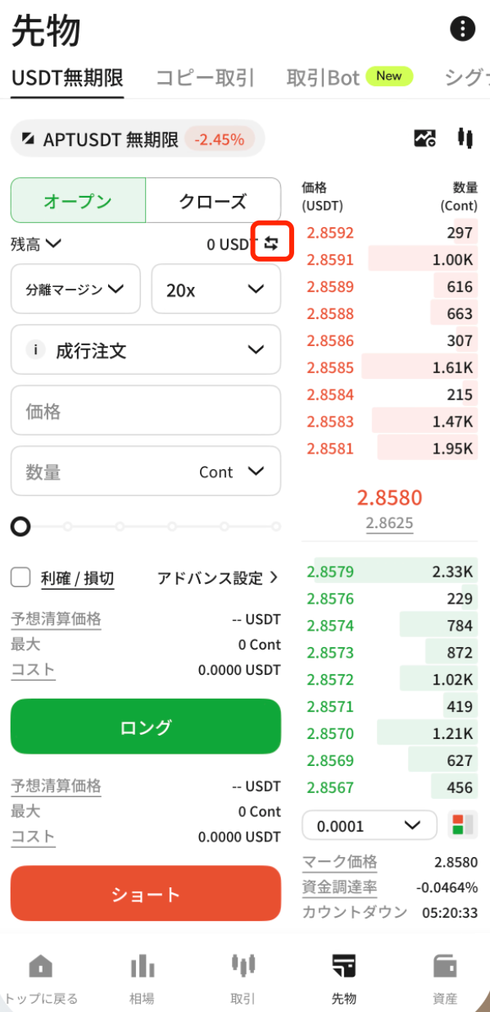Open the 資産 wallet icon
This screenshot has width=490, height=1012.
pos(445,966)
